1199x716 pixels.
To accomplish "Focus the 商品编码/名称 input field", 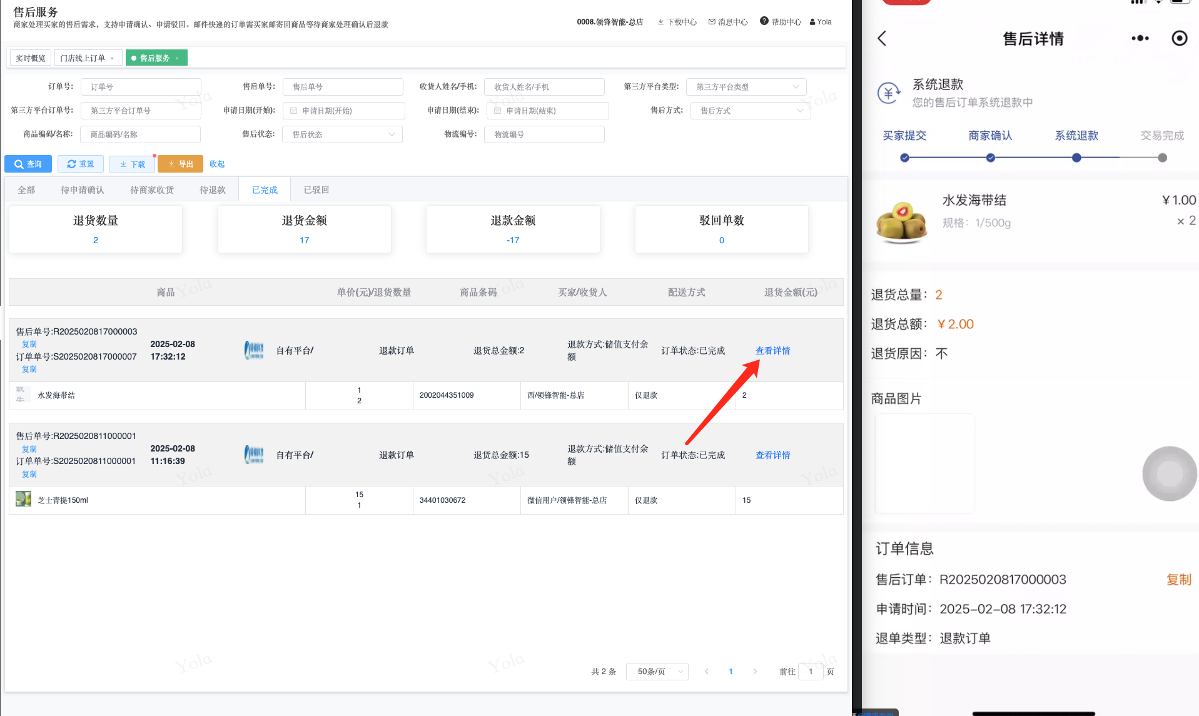I will coord(141,134).
